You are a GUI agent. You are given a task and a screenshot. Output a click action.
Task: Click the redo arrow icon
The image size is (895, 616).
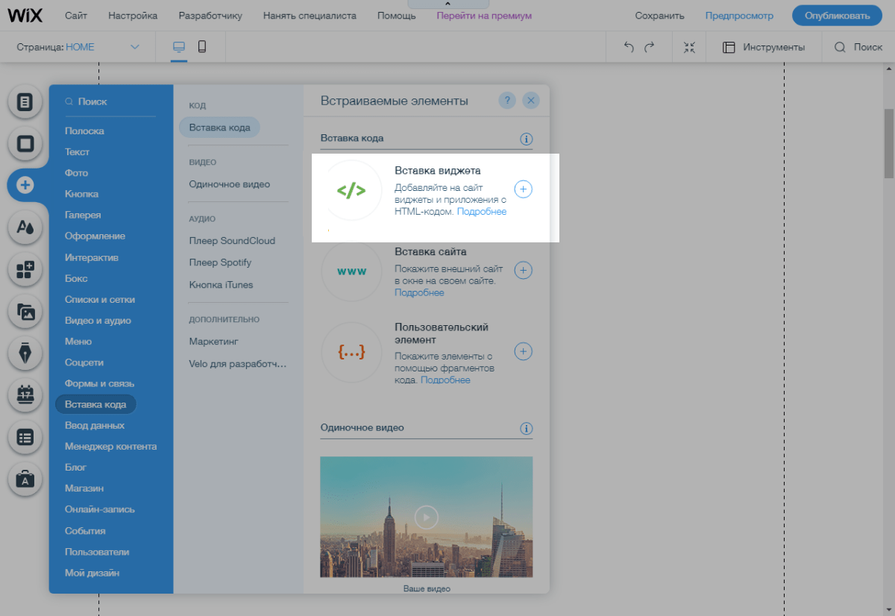[650, 47]
